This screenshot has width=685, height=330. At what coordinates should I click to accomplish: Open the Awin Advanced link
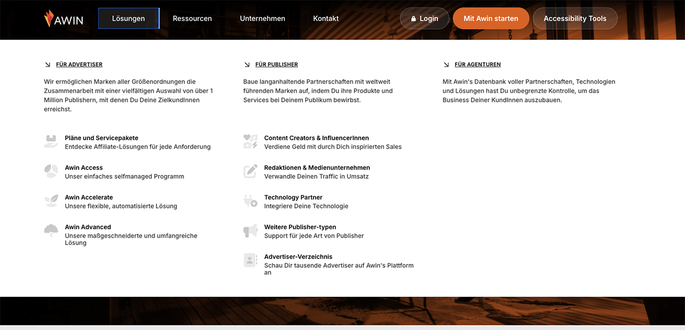(88, 227)
